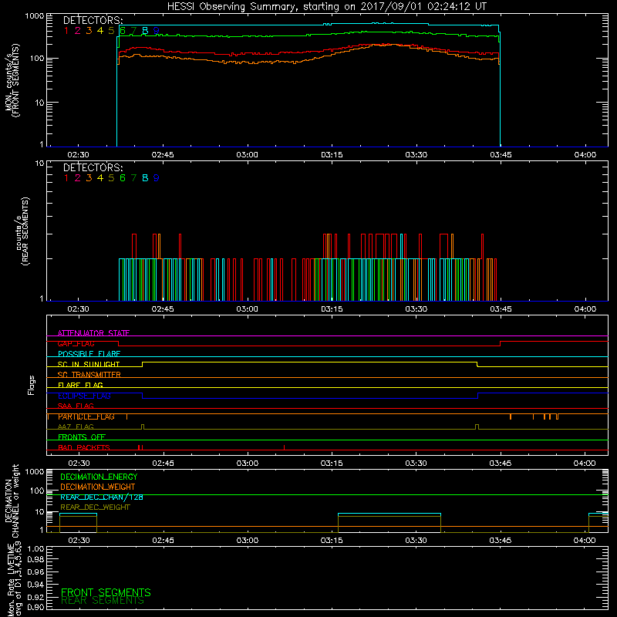Click detector 6 in rear segments legend

coord(123,178)
